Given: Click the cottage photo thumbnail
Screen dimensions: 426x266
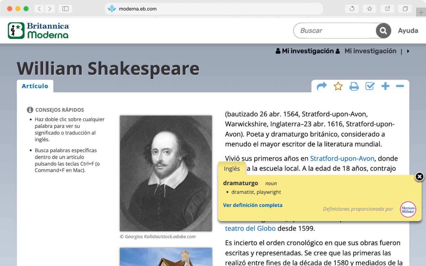Looking at the screenshot, I should [x=166, y=257].
